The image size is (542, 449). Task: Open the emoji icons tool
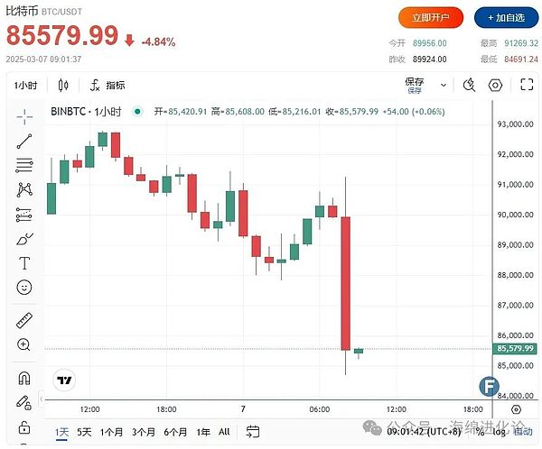[x=24, y=288]
